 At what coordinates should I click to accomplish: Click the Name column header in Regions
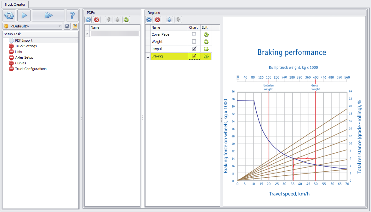(169, 27)
